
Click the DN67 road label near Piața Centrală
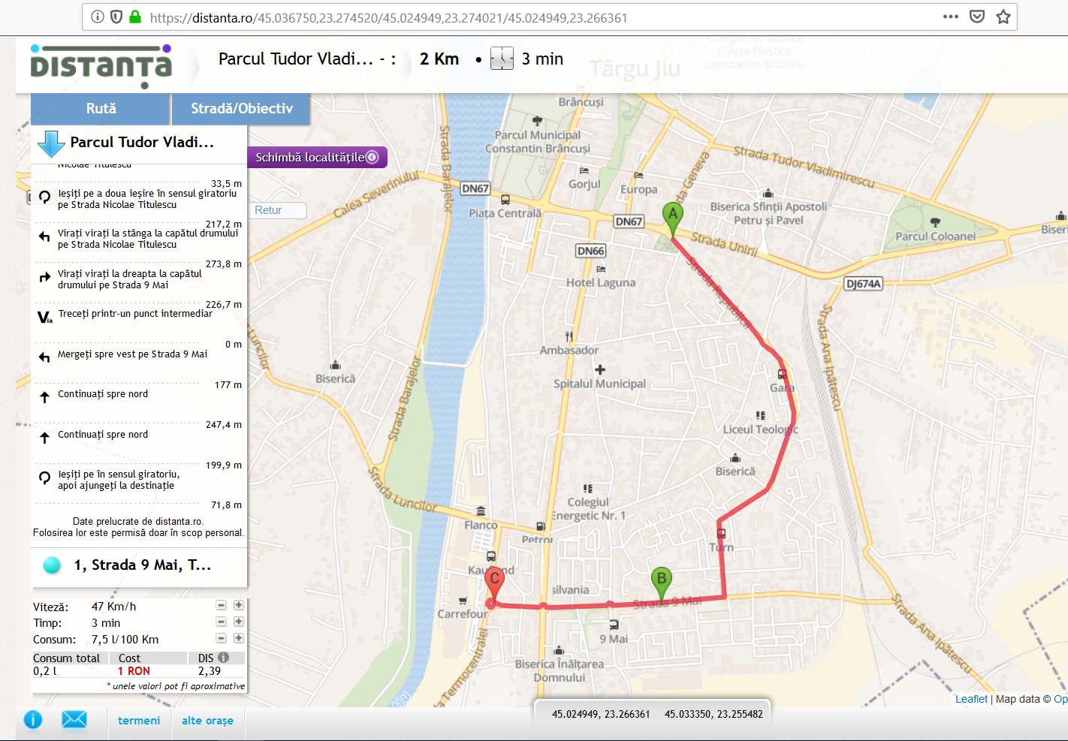475,188
